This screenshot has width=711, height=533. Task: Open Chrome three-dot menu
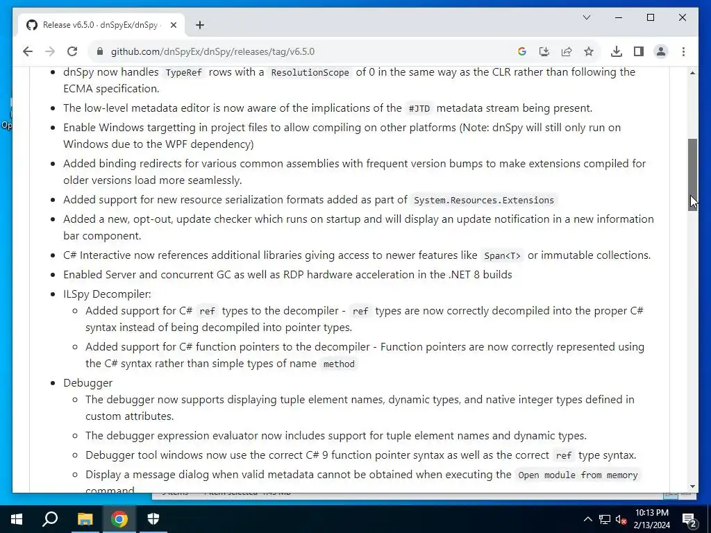683,51
